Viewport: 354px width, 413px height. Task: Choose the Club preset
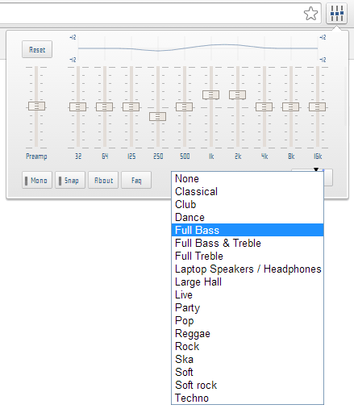[x=248, y=204]
